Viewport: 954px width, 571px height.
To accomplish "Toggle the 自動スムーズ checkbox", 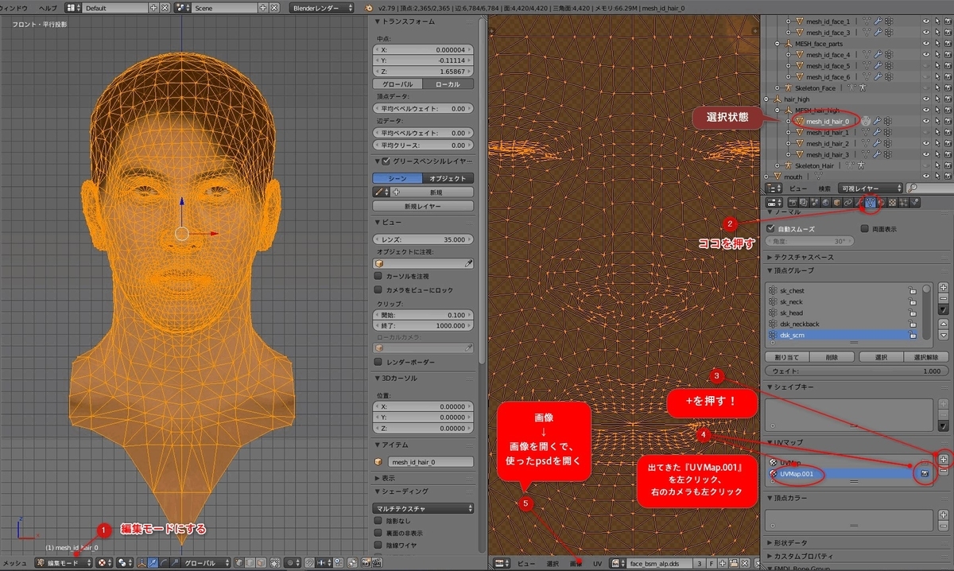I will click(x=770, y=228).
